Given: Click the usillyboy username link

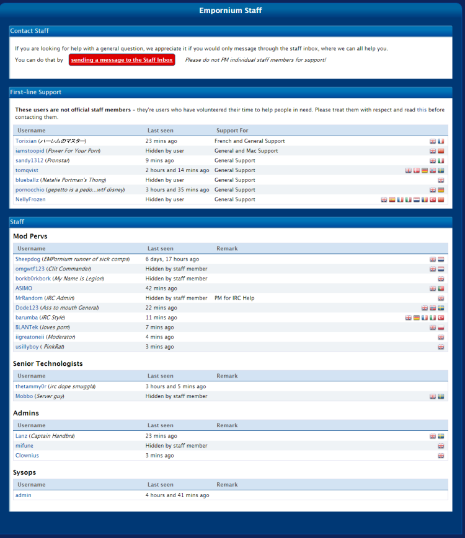Looking at the screenshot, I should [27, 347].
